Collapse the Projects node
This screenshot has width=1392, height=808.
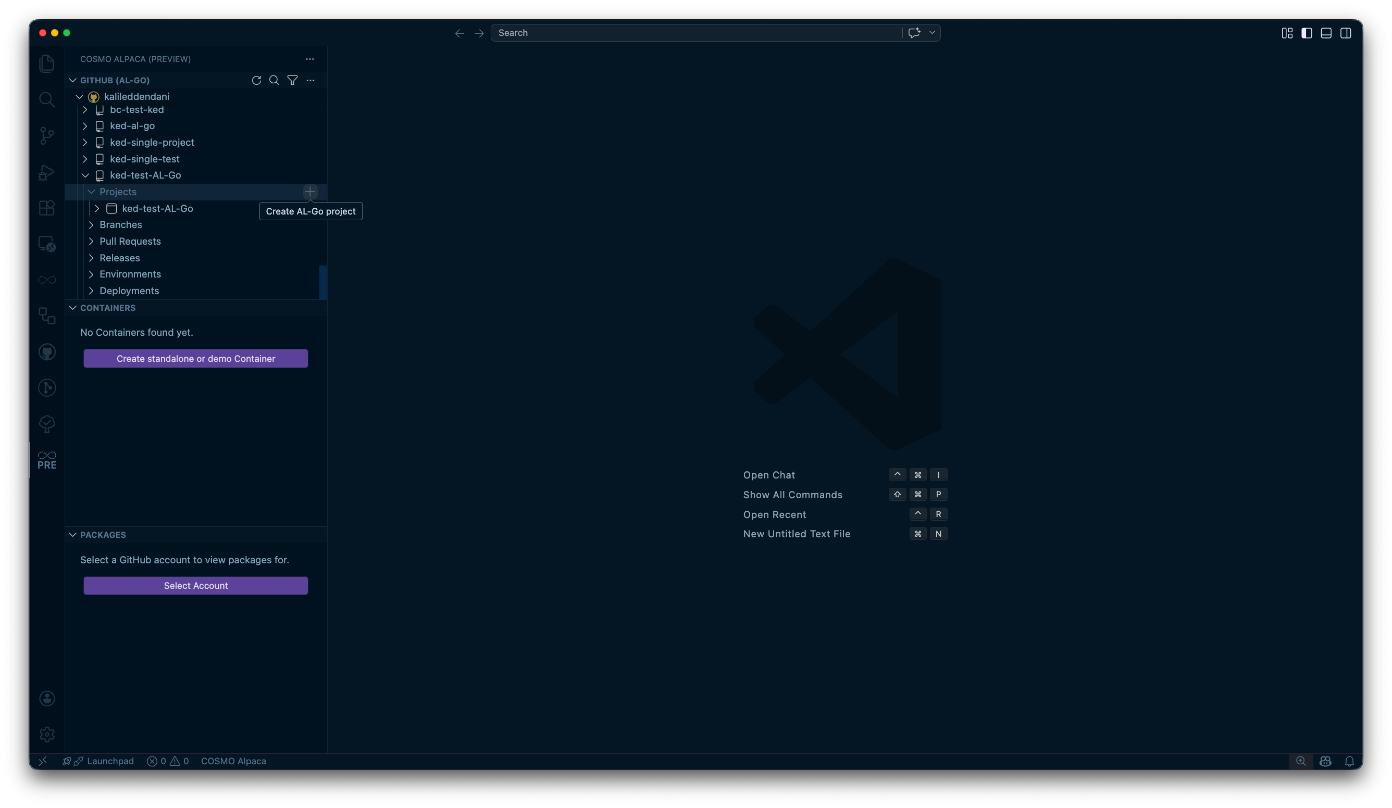point(91,192)
